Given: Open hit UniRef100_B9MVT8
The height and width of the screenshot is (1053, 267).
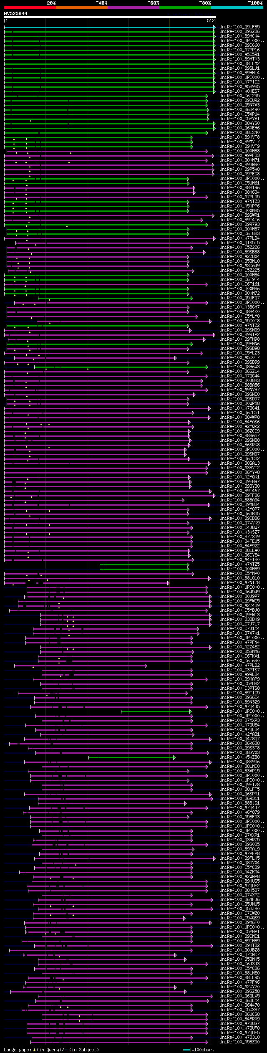Looking at the screenshot, I should (239, 137).
